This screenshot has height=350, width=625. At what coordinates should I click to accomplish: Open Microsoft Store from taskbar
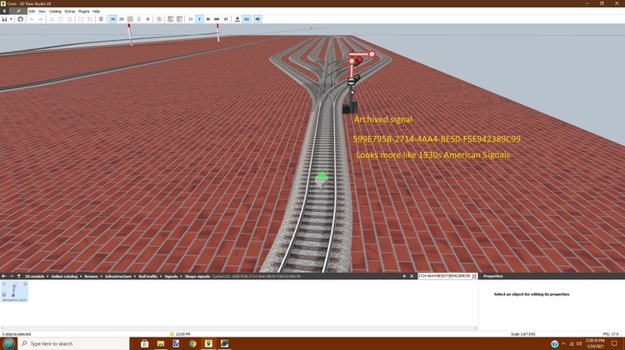pyautogui.click(x=144, y=343)
